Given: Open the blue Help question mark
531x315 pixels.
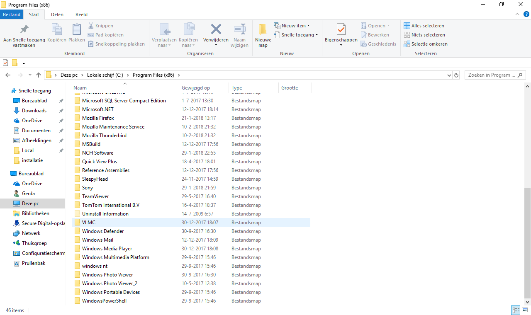Looking at the screenshot, I should click(526, 14).
